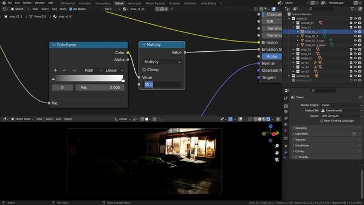Collapse the Multiply node

[x=144, y=44]
